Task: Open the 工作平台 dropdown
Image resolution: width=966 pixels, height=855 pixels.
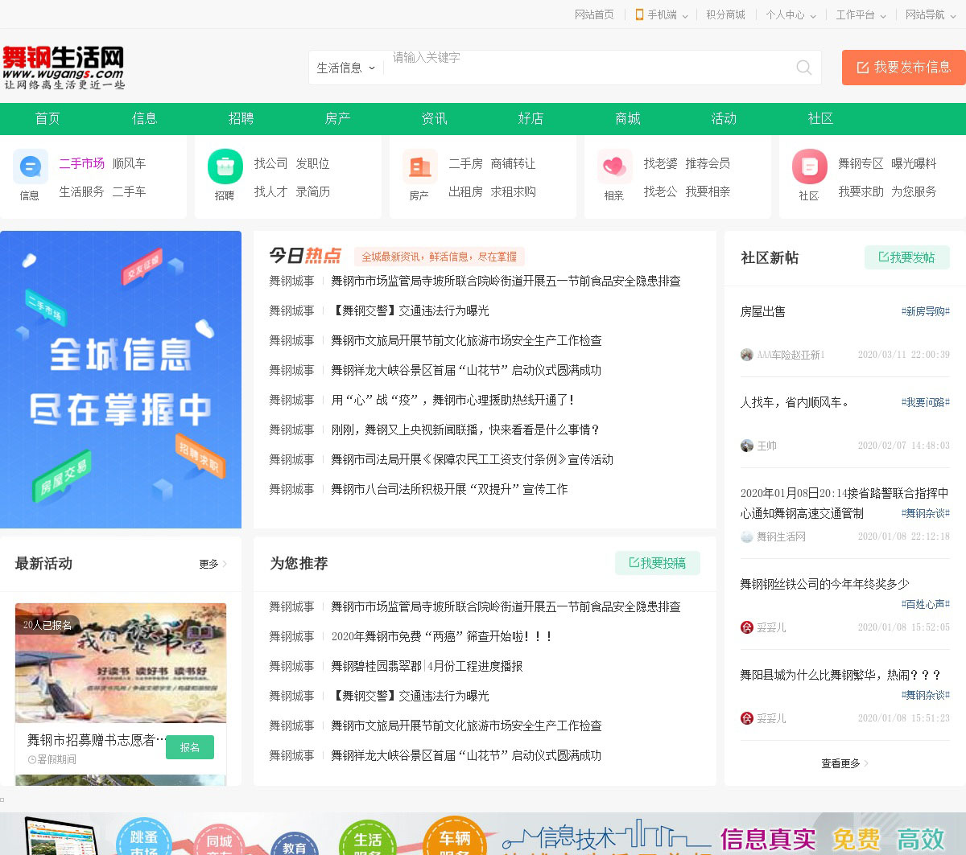Action: (861, 14)
